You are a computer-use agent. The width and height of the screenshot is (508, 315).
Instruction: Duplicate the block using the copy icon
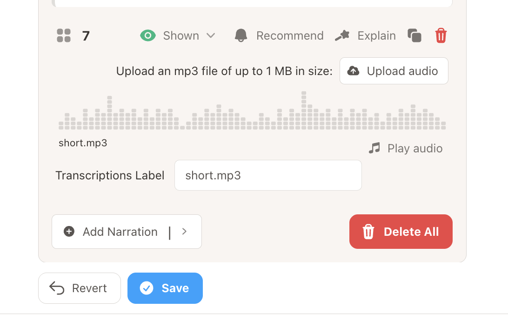[x=414, y=35]
